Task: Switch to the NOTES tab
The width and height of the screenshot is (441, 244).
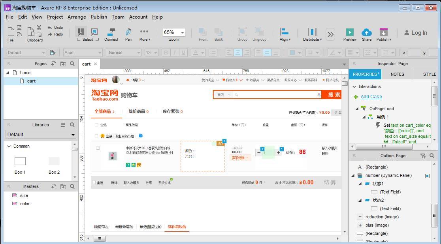Action: (x=397, y=74)
